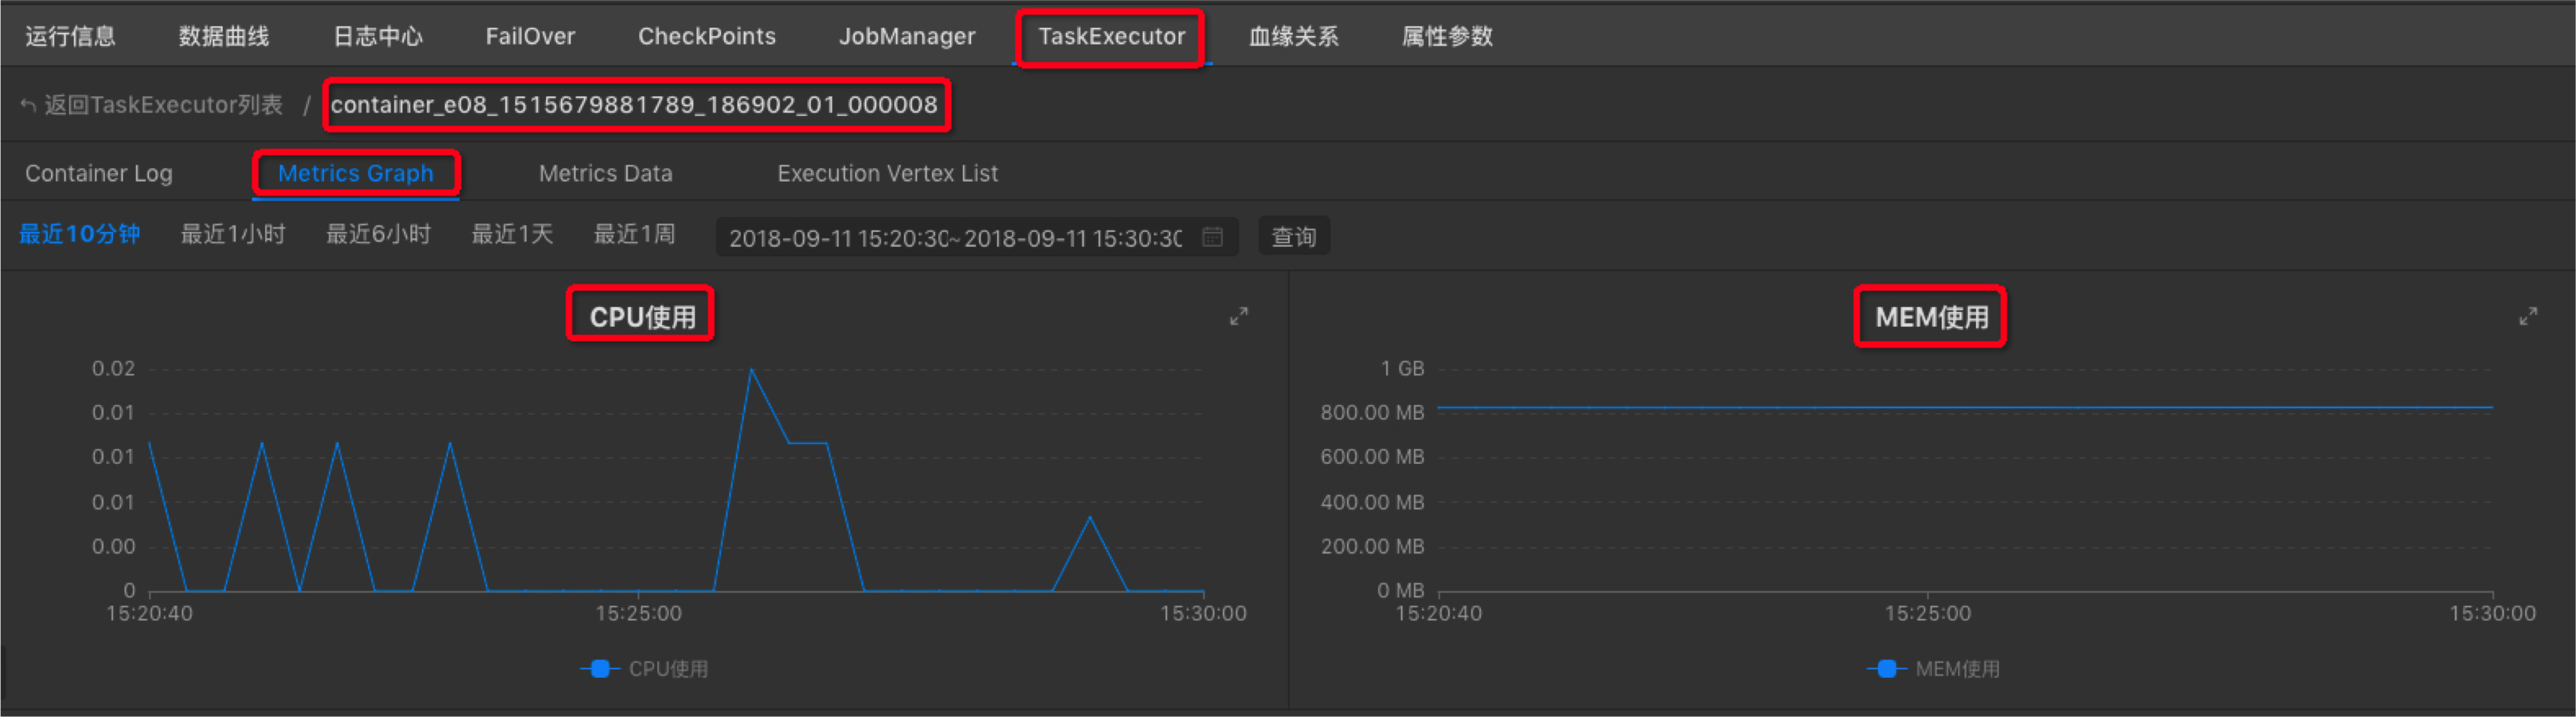Image resolution: width=2576 pixels, height=717 pixels.
Task: Open the Execution Vertex List sub-tab
Action: pyautogui.click(x=886, y=172)
